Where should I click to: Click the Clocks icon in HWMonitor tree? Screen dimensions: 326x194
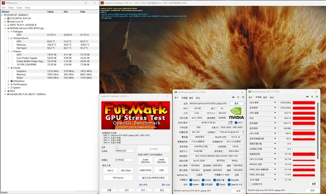(x=12, y=68)
